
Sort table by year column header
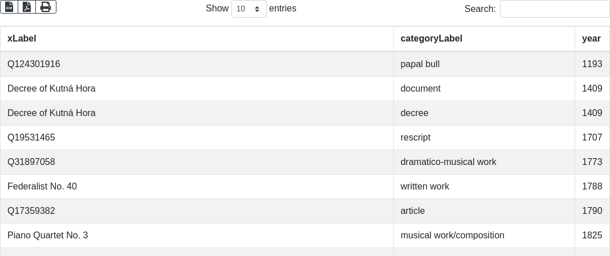[x=591, y=39]
